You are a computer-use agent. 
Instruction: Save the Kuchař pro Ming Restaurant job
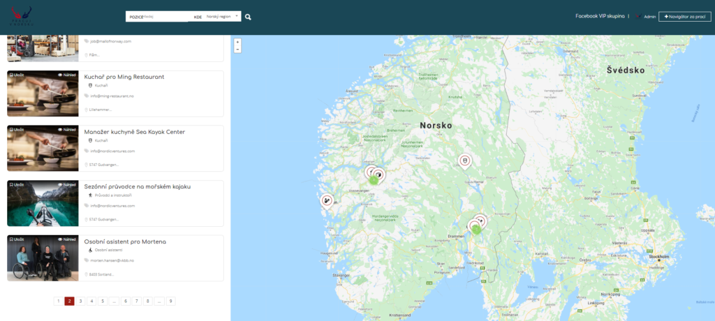coord(17,75)
